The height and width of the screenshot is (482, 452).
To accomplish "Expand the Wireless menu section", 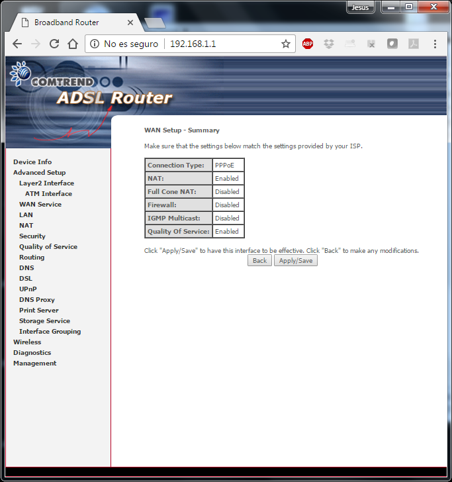I will 27,342.
